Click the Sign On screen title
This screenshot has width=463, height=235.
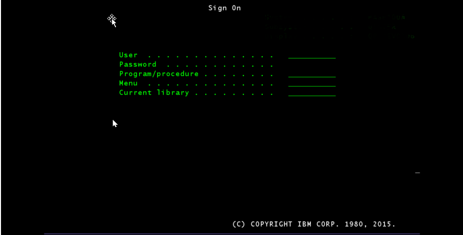[225, 8]
